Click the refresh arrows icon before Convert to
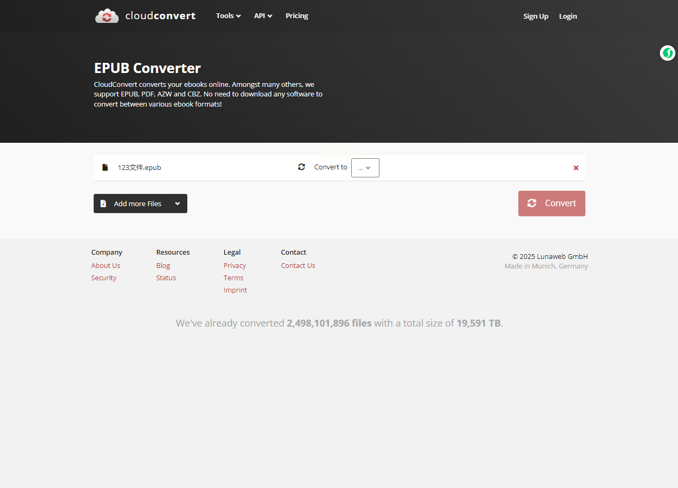 coord(302,167)
